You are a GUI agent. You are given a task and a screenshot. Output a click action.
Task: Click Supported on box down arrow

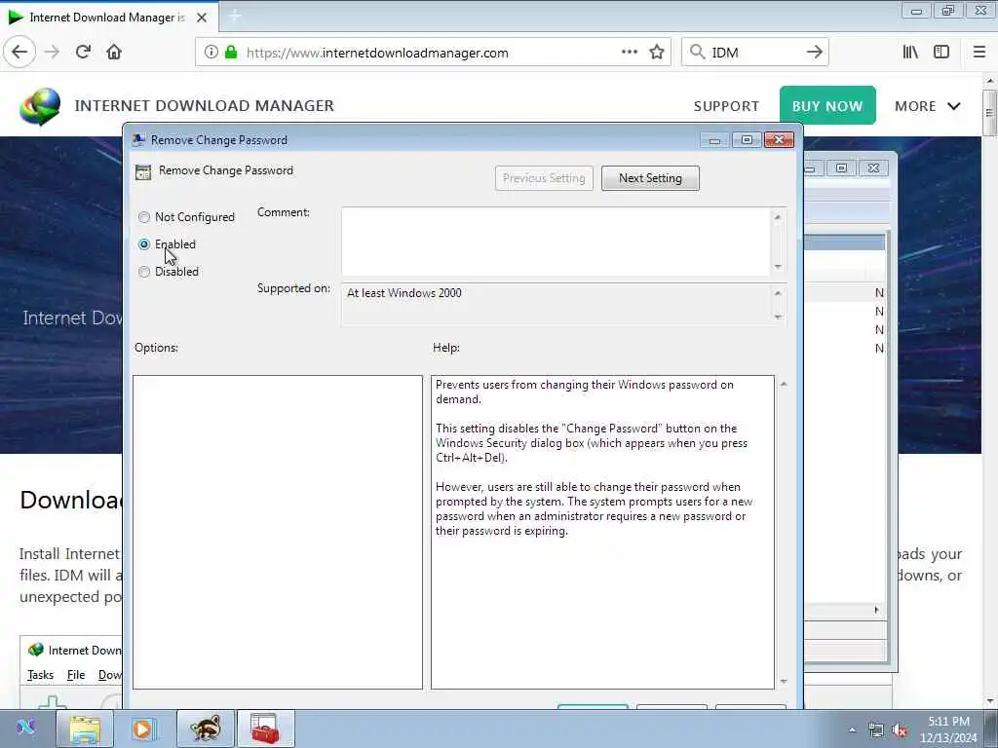pos(778,317)
